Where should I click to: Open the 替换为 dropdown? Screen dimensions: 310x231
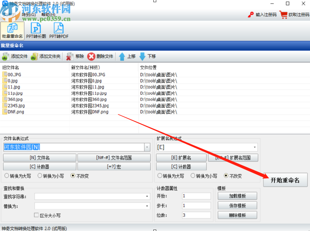click(x=147, y=206)
